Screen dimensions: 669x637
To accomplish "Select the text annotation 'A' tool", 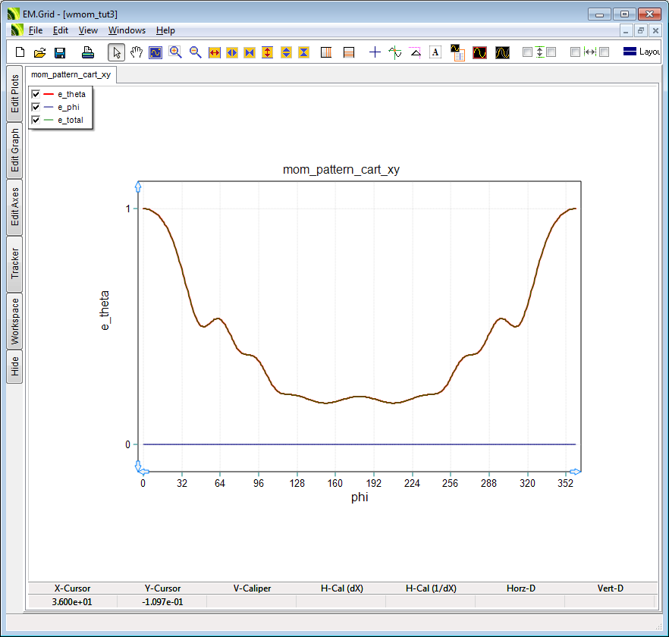I will tap(435, 52).
